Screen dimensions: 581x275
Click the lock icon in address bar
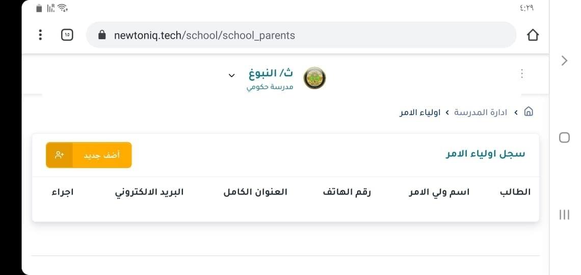[x=102, y=35]
